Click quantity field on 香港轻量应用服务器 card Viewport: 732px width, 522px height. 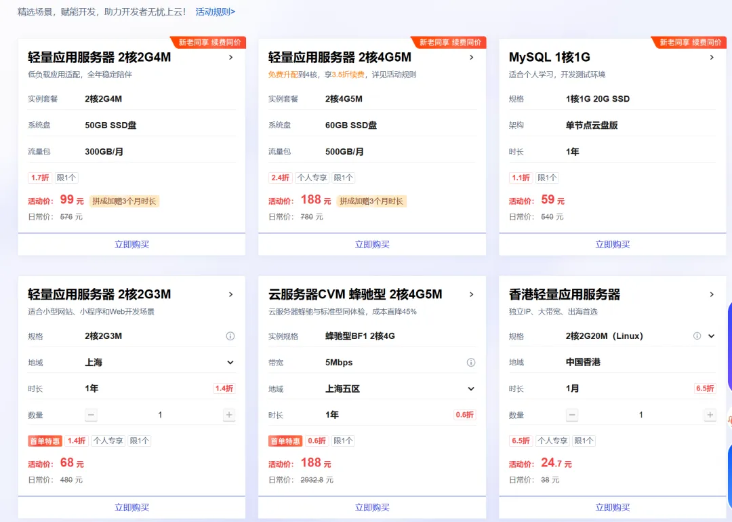coord(641,415)
